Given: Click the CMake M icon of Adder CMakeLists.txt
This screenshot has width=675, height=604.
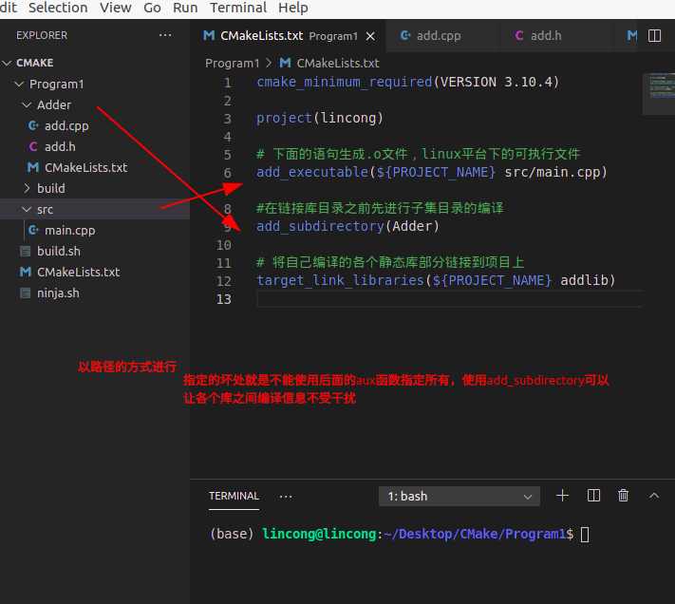Looking at the screenshot, I should 33,167.
